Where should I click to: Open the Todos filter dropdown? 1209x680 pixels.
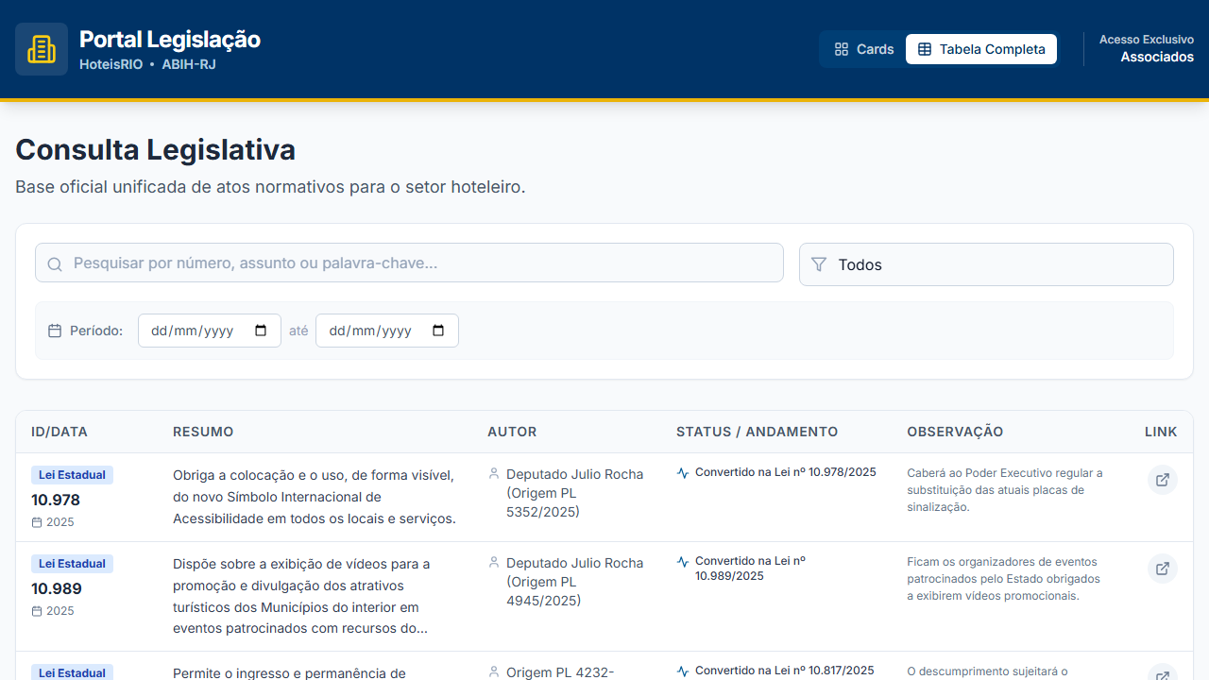[x=986, y=264]
